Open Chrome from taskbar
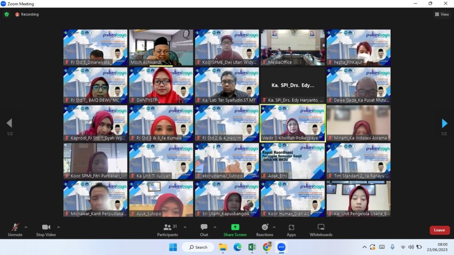 [266, 247]
